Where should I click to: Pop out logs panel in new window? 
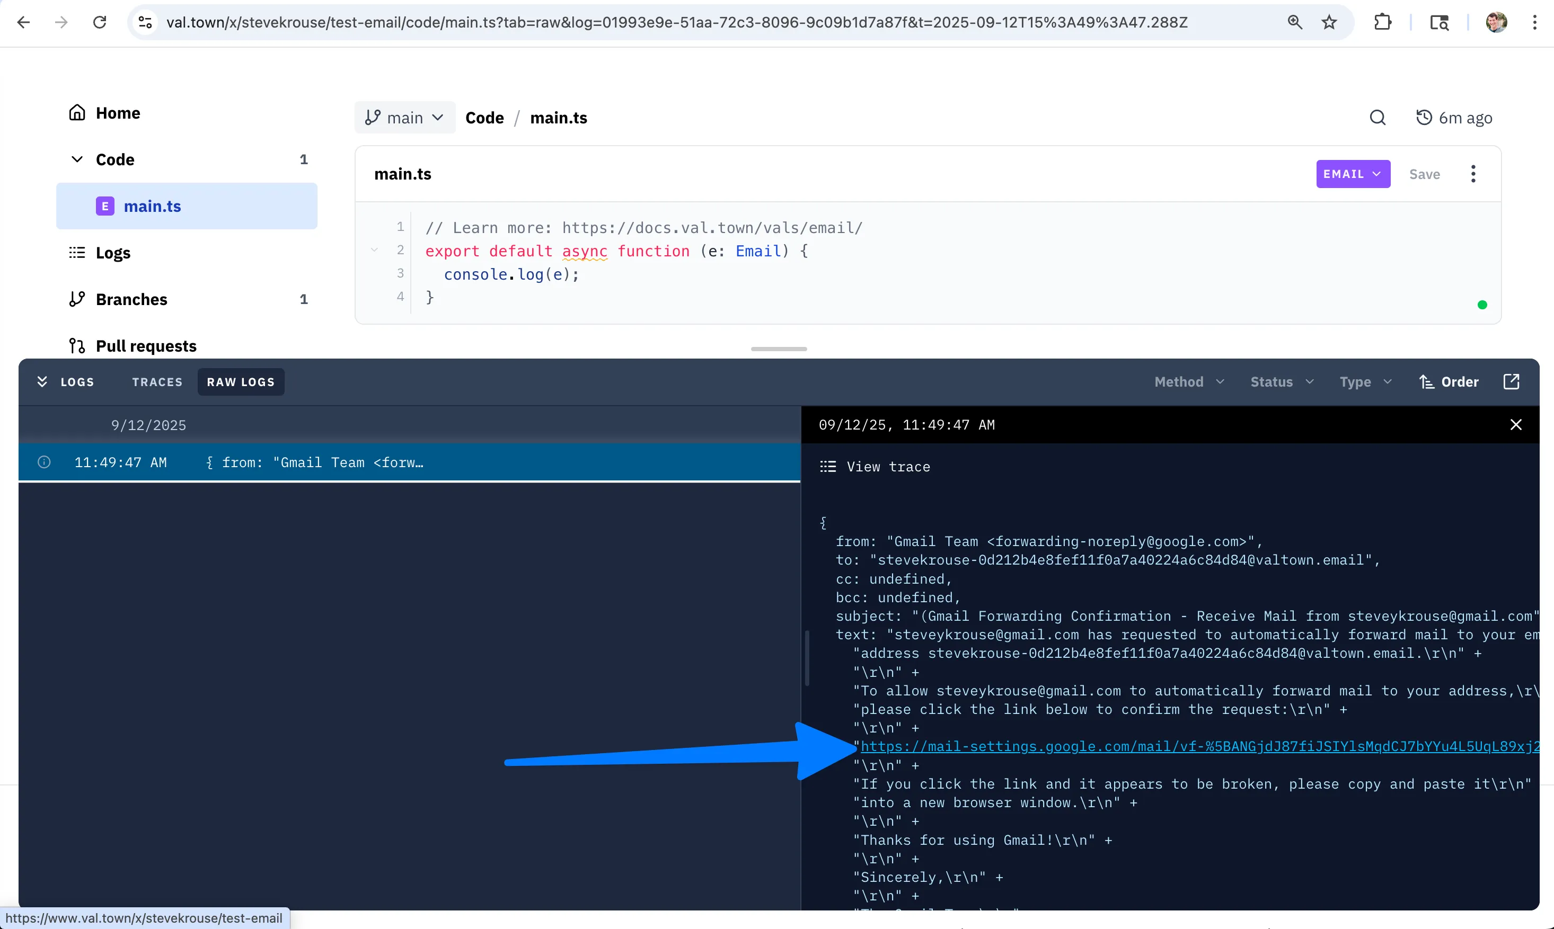pyautogui.click(x=1511, y=382)
